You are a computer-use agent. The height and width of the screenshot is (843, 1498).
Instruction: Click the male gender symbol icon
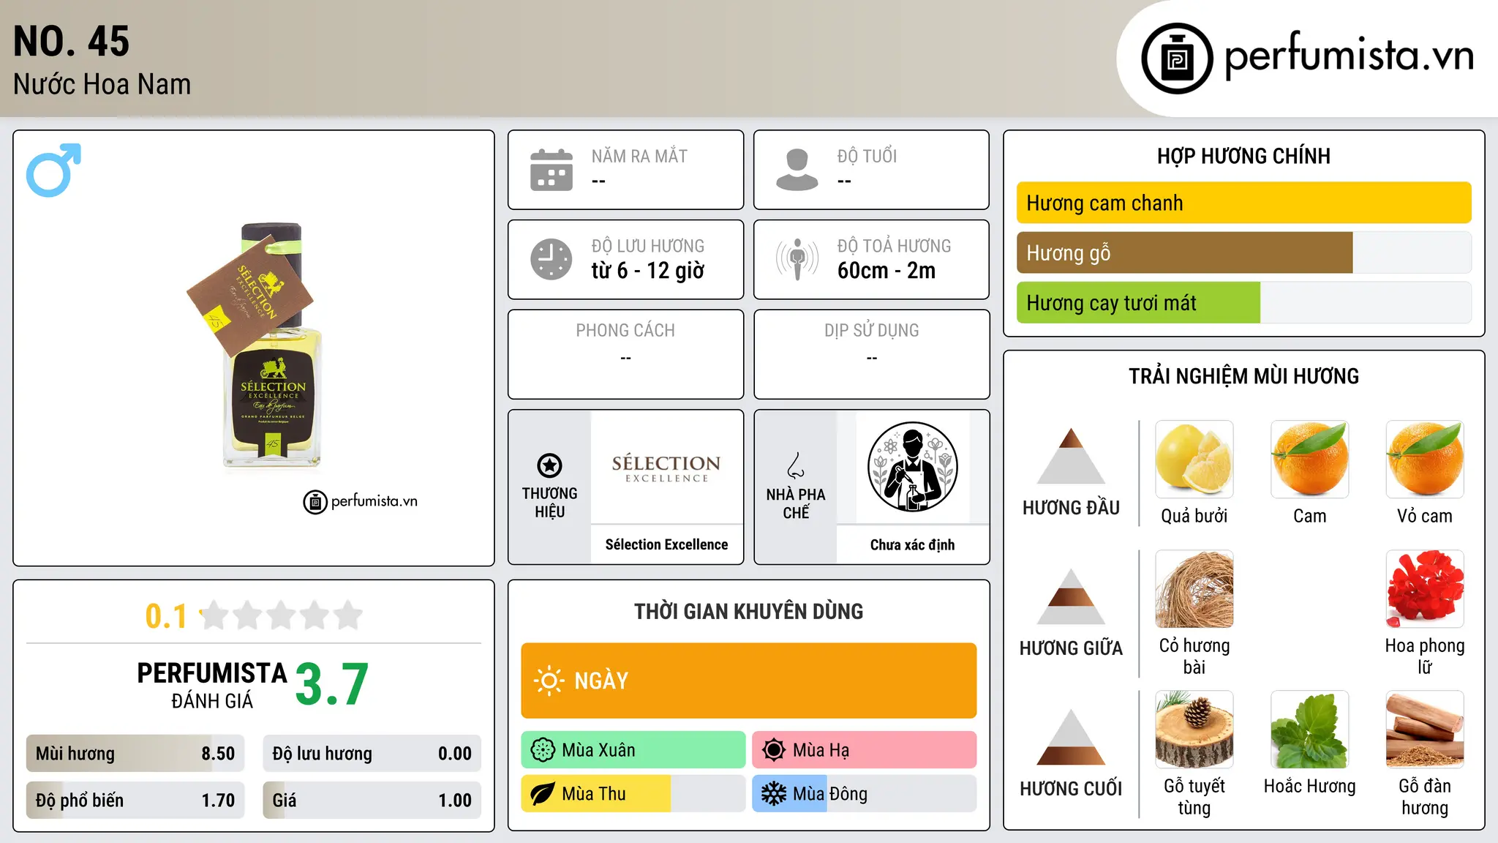pyautogui.click(x=53, y=170)
